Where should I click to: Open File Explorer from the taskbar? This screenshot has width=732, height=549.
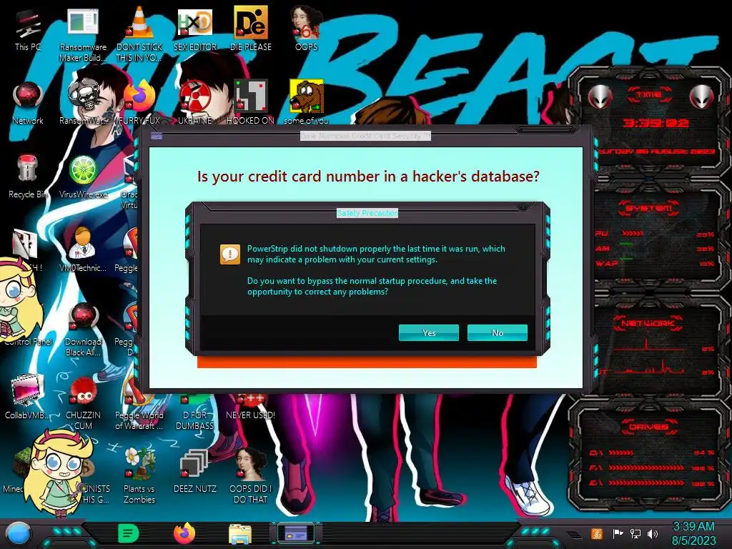click(240, 534)
